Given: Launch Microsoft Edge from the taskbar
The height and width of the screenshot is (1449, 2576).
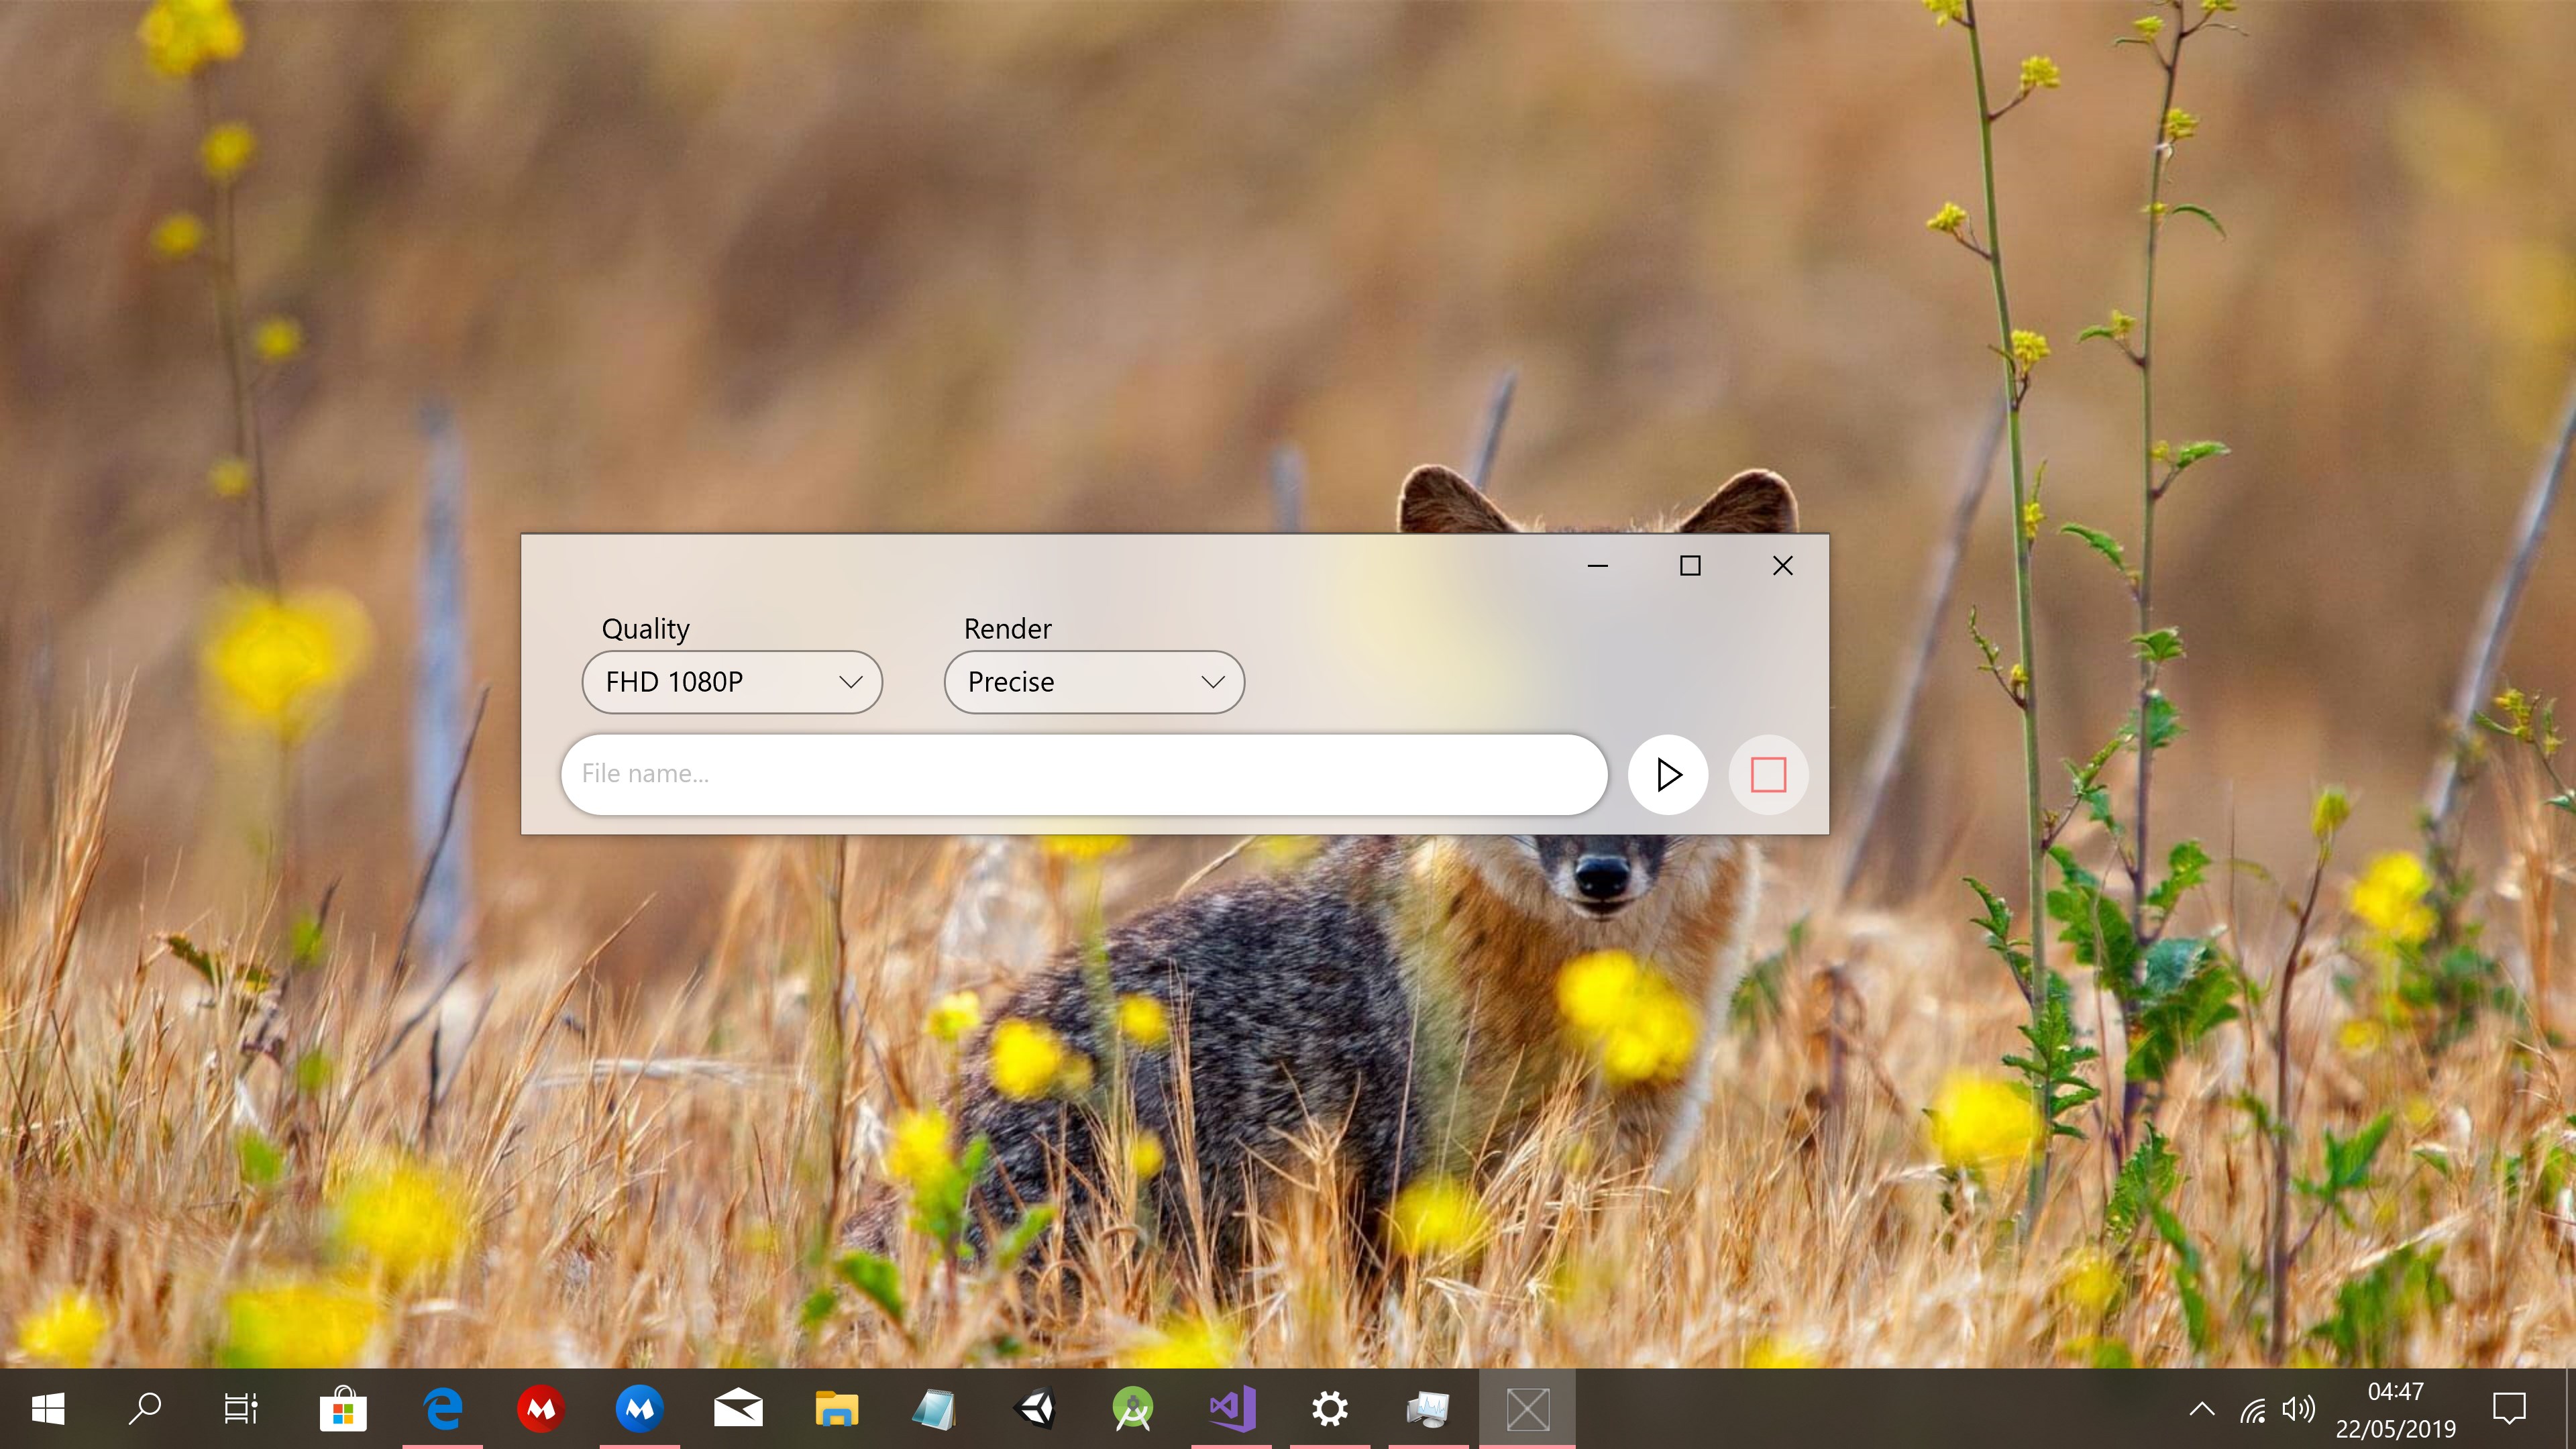Looking at the screenshot, I should pyautogui.click(x=442, y=1409).
